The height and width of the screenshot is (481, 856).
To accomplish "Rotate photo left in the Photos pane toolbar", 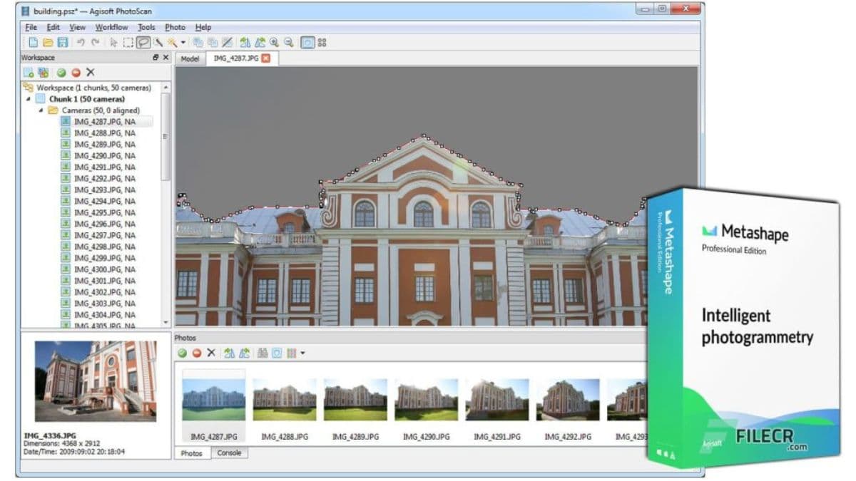I will [228, 352].
